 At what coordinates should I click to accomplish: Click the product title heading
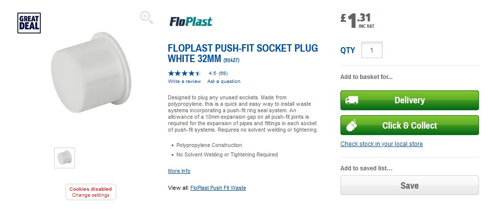243,54
